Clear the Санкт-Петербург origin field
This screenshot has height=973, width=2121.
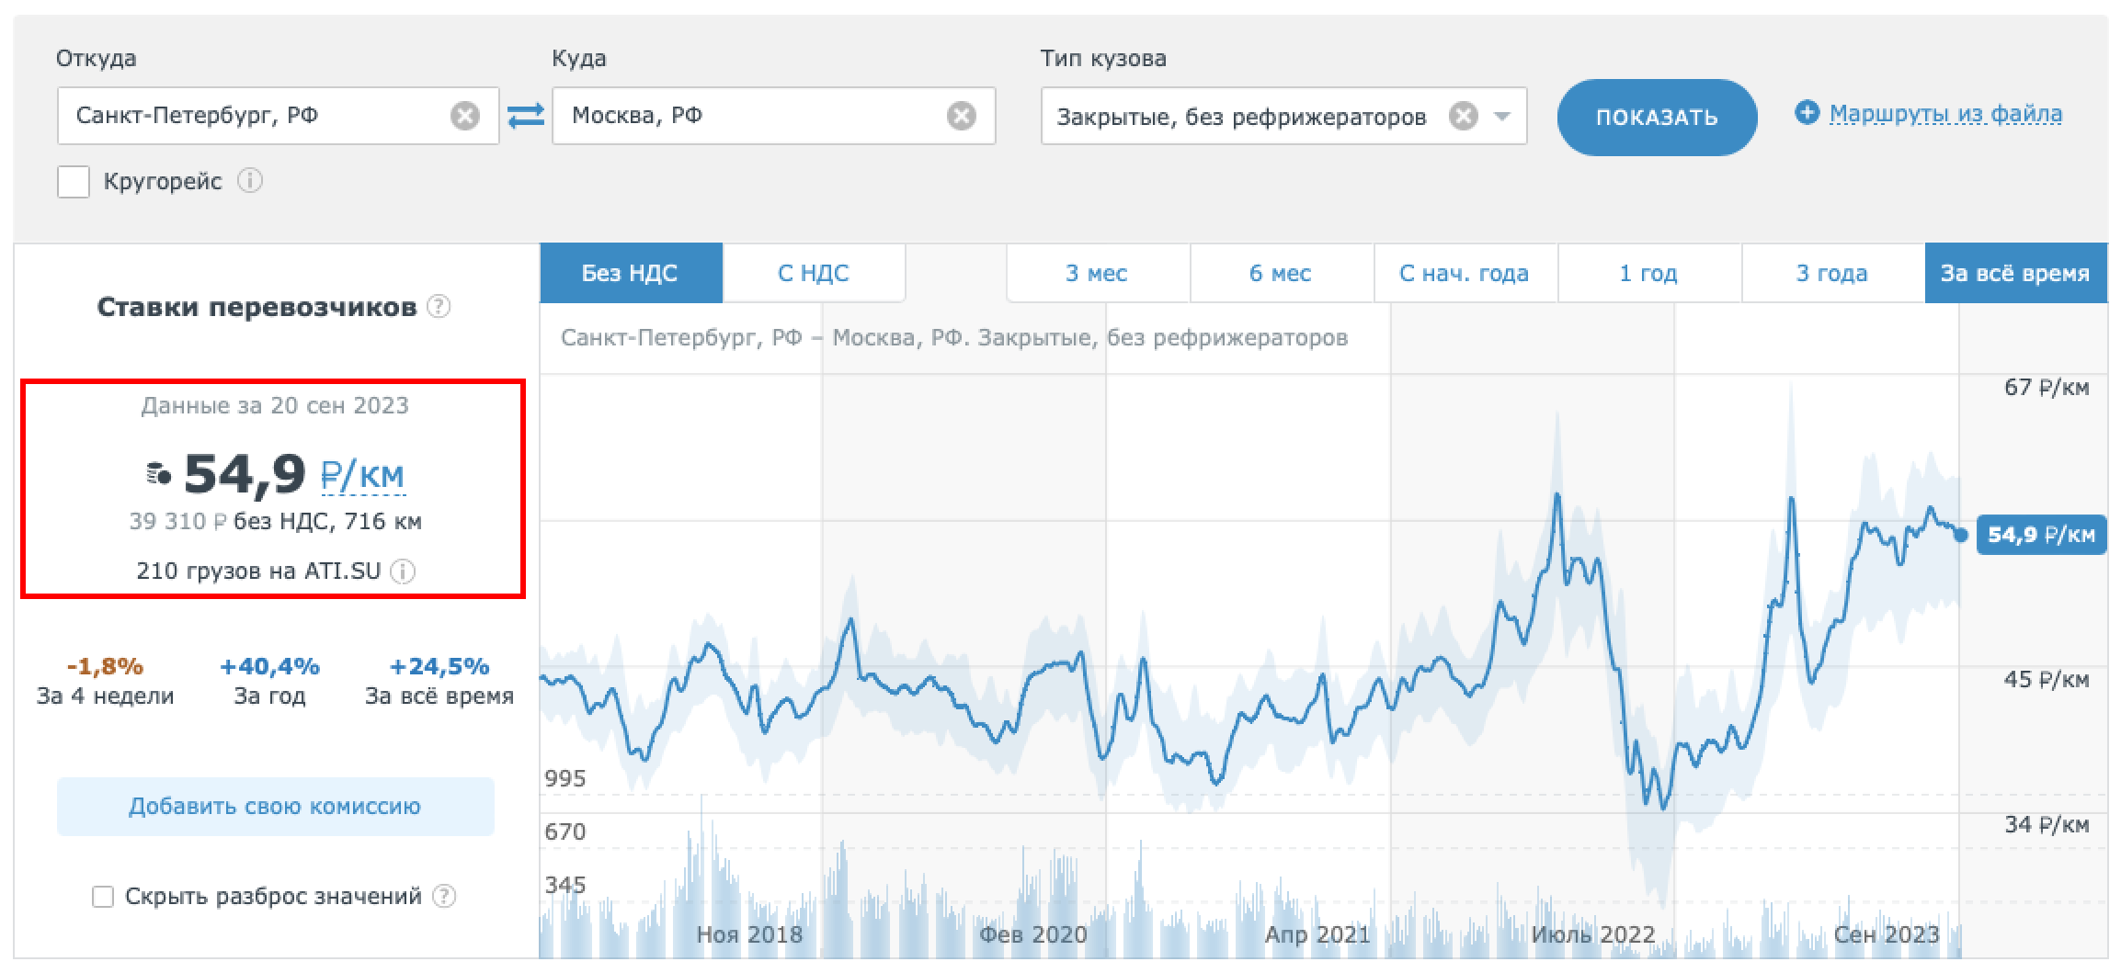[x=465, y=116]
